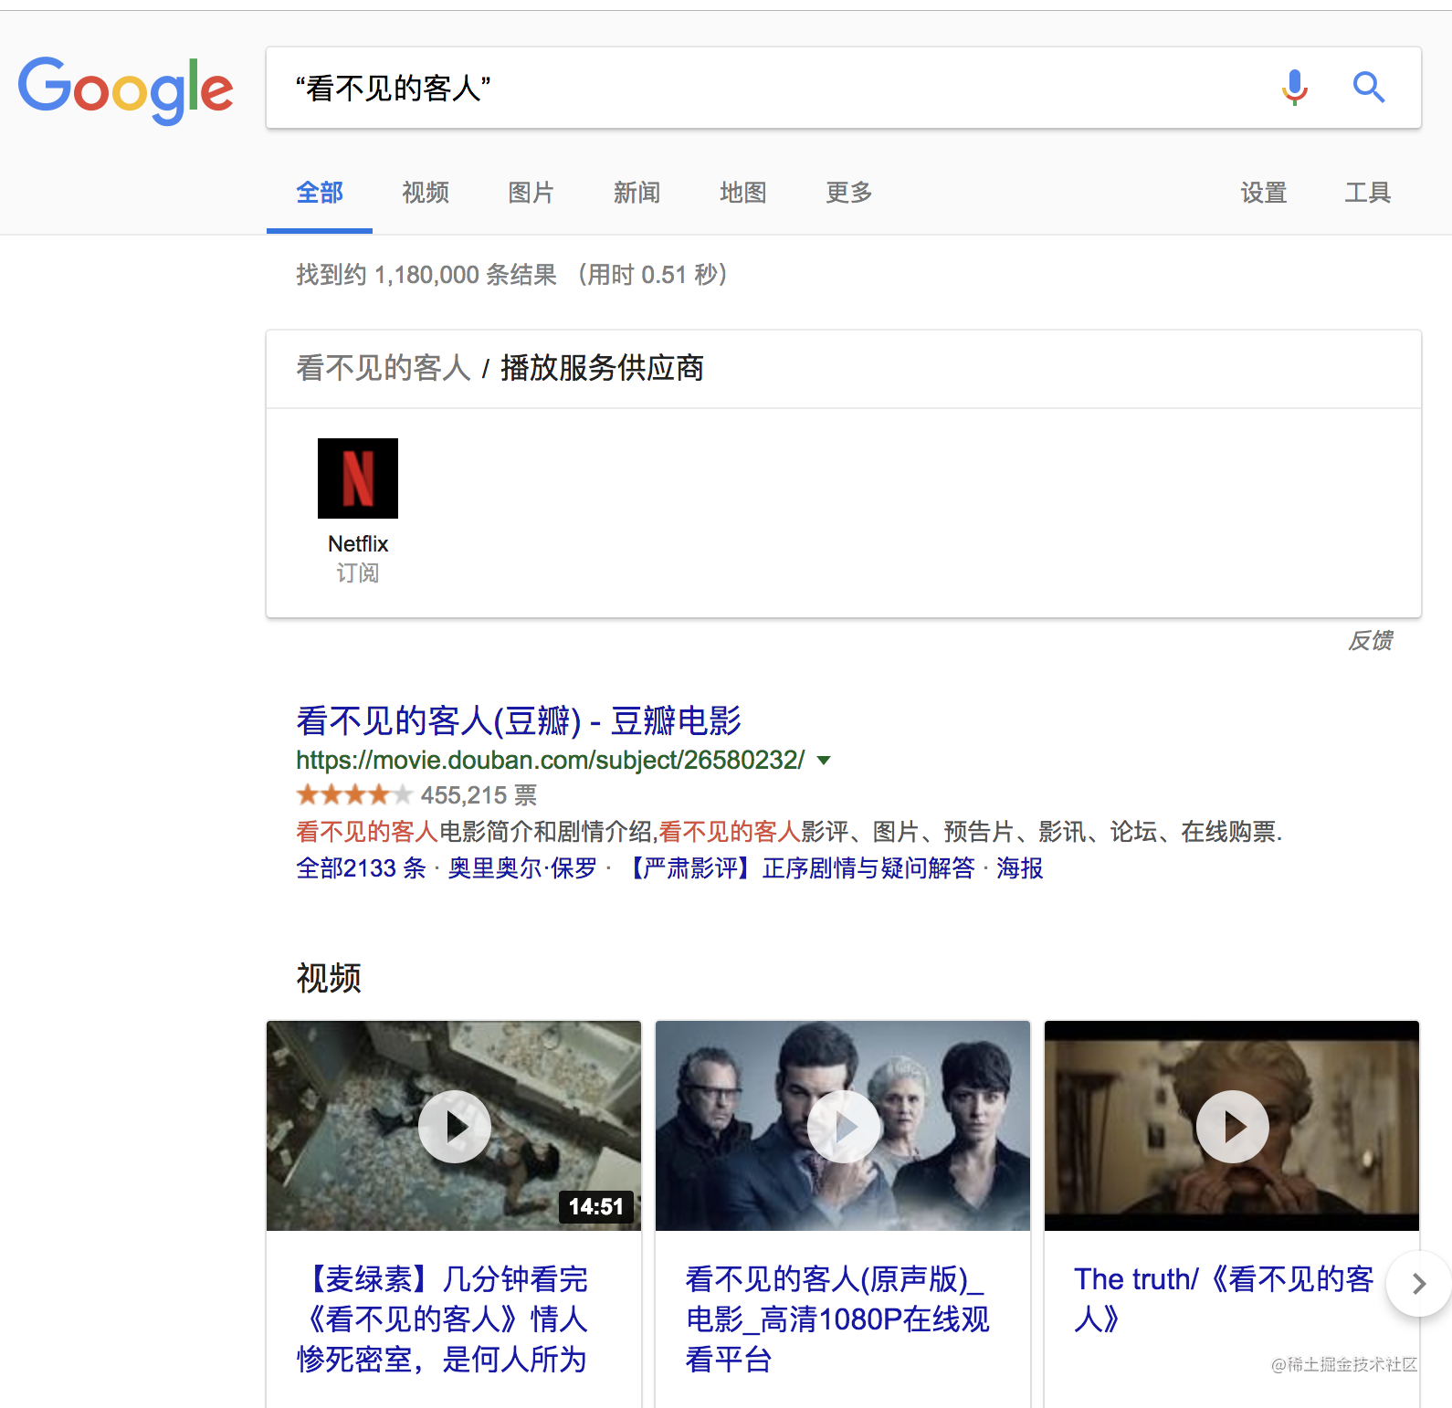Click the green movie.douban.com URL
Image resolution: width=1452 pixels, height=1408 pixels.
pyautogui.click(x=551, y=761)
